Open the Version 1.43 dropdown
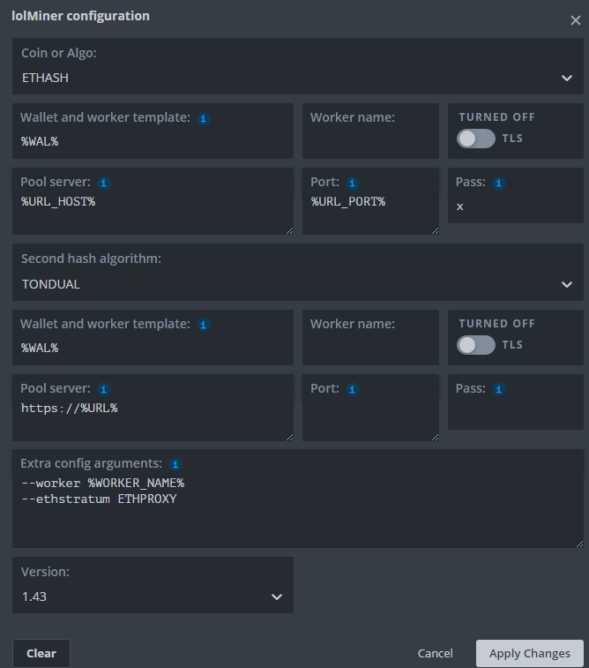 coord(153,585)
